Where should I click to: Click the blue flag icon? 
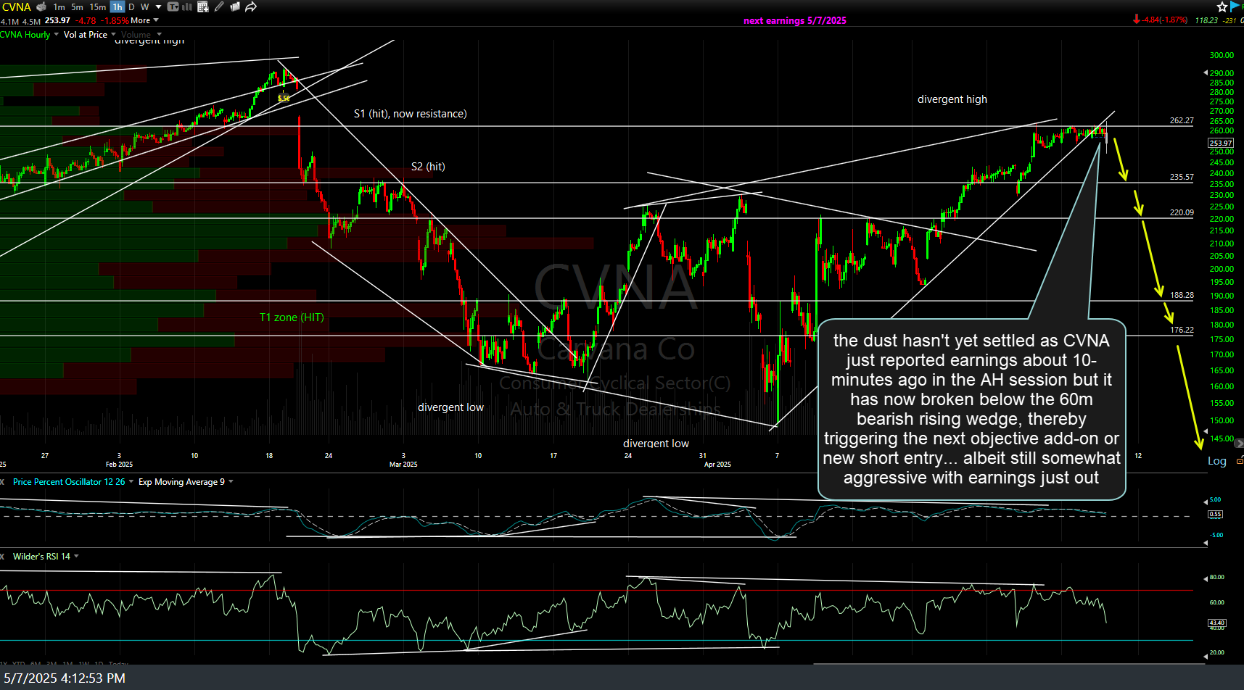(x=1235, y=7)
